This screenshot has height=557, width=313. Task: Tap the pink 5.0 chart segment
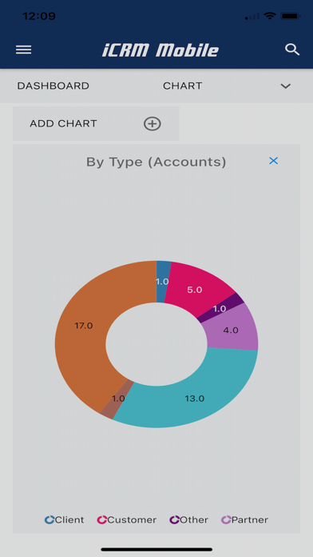tap(196, 288)
